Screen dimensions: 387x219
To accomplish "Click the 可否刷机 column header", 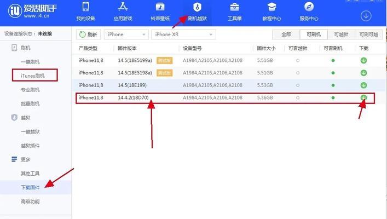I will coord(333,48).
